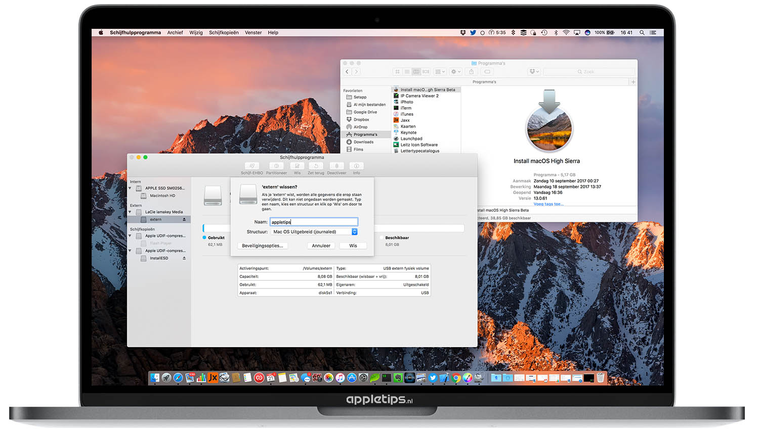Click the Dropbox menu bar icon
The height and width of the screenshot is (432, 759).
(463, 32)
